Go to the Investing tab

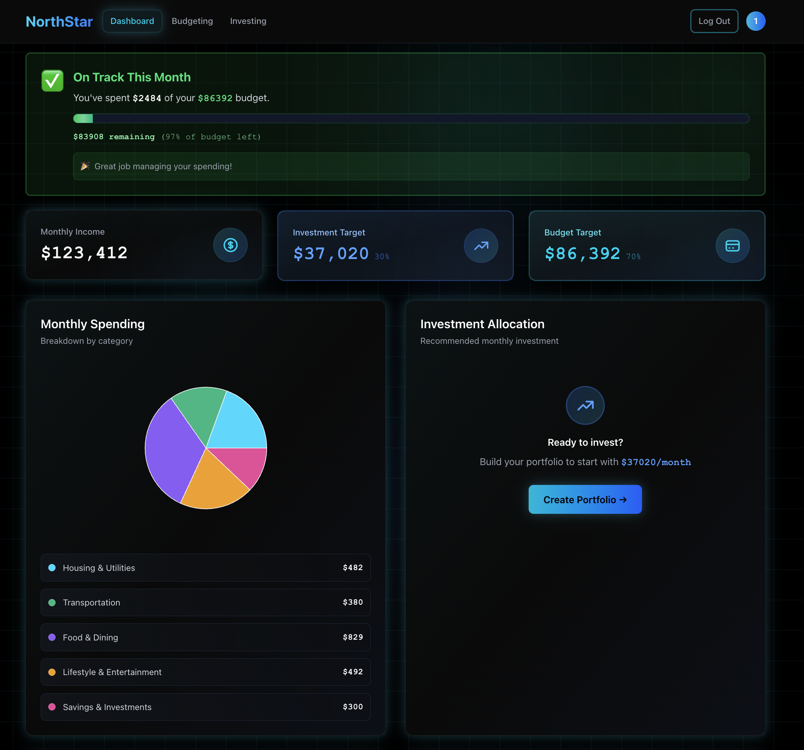pos(248,21)
